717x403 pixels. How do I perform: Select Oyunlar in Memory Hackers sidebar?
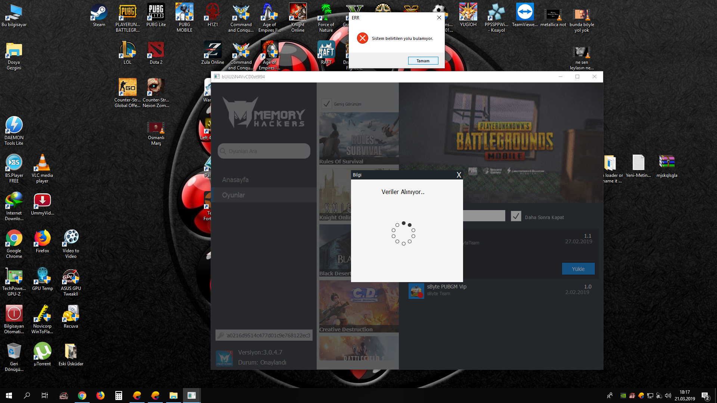(x=264, y=195)
